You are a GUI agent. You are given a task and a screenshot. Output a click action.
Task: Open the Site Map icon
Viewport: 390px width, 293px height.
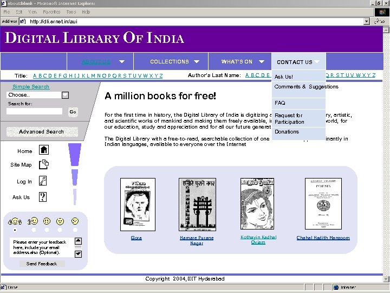click(44, 164)
